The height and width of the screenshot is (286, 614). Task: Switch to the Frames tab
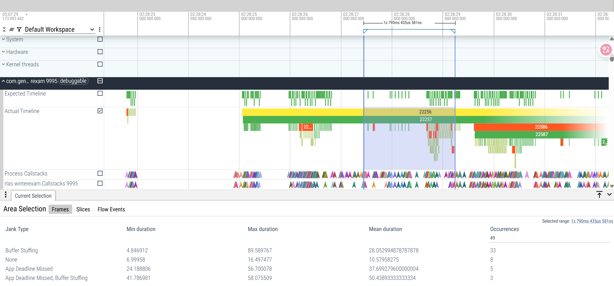(x=60, y=209)
